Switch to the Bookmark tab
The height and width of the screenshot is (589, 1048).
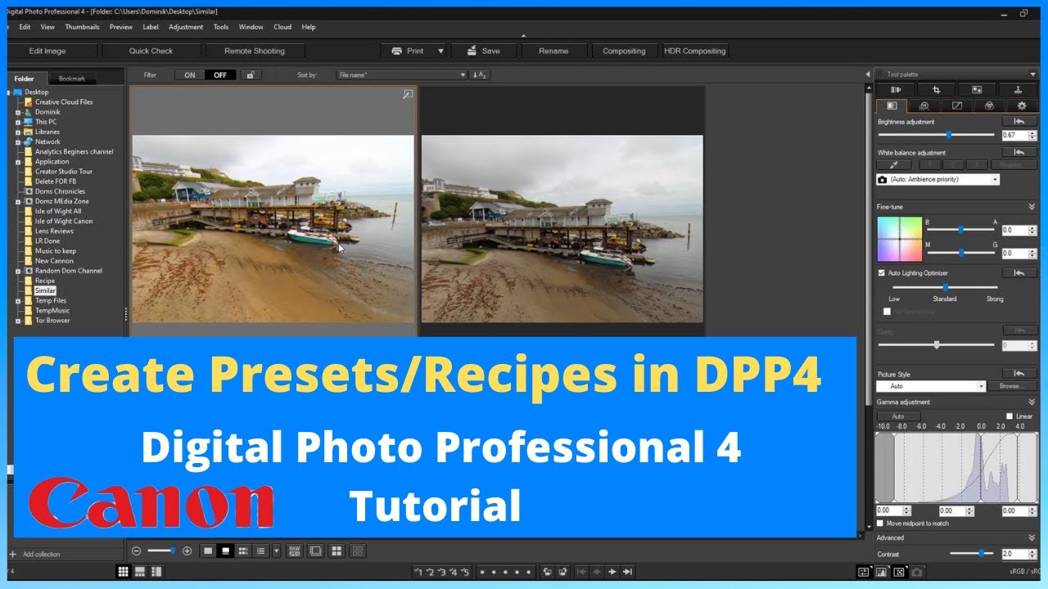pos(72,79)
